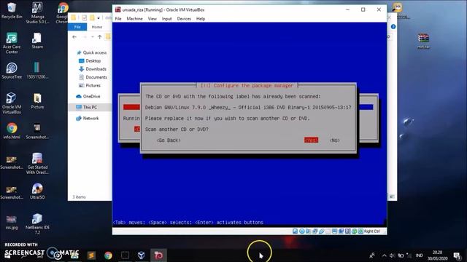
Task: Click the Back arrow in File Explorer
Action: tap(74, 37)
